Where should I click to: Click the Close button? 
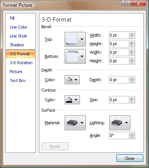(130, 158)
